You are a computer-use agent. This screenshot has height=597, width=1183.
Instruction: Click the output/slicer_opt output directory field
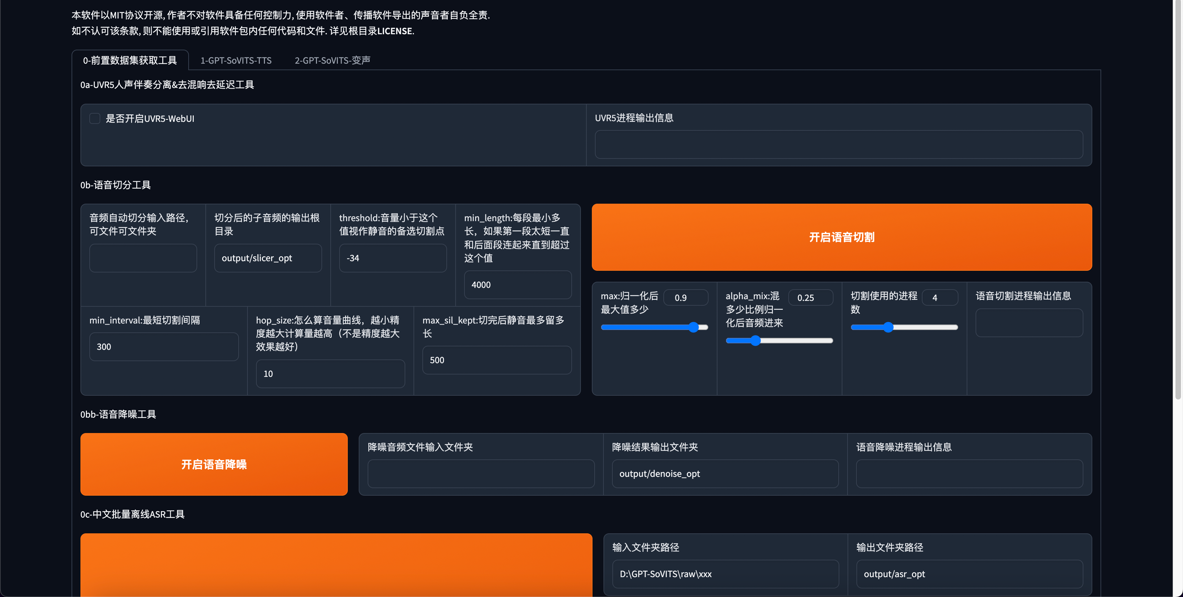tap(268, 258)
